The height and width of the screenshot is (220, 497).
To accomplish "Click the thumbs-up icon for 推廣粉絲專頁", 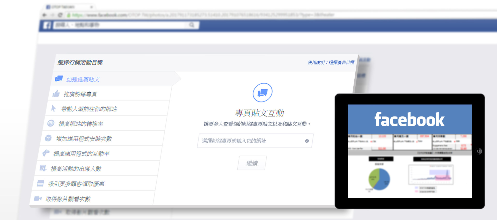I will (56, 93).
